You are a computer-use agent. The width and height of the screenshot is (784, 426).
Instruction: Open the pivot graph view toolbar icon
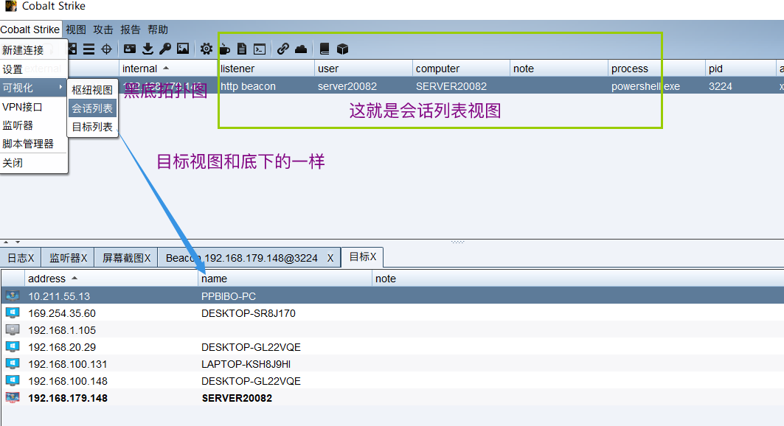(72, 49)
